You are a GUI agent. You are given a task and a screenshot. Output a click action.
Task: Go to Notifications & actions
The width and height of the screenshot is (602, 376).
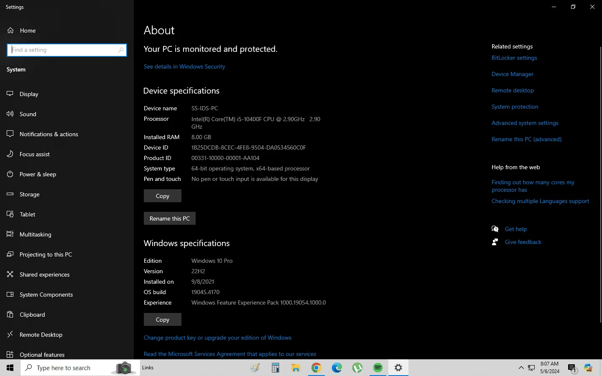tap(67, 134)
